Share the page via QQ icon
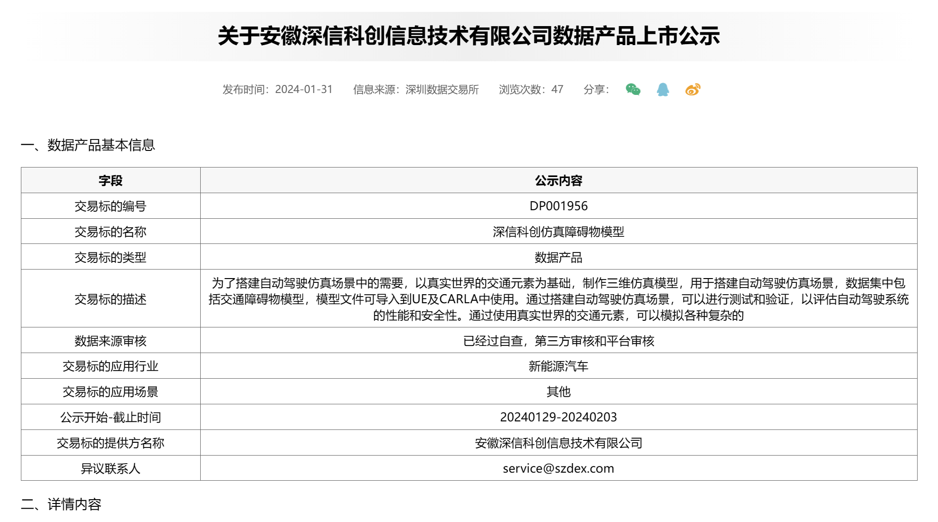The width and height of the screenshot is (938, 522). [x=663, y=89]
